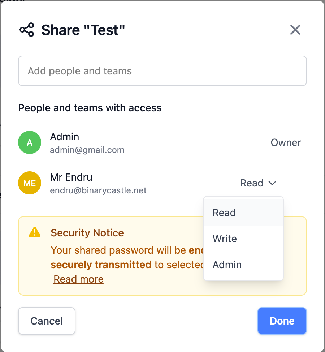Click the Security Notice heading
The height and width of the screenshot is (352, 325).
pos(87,233)
